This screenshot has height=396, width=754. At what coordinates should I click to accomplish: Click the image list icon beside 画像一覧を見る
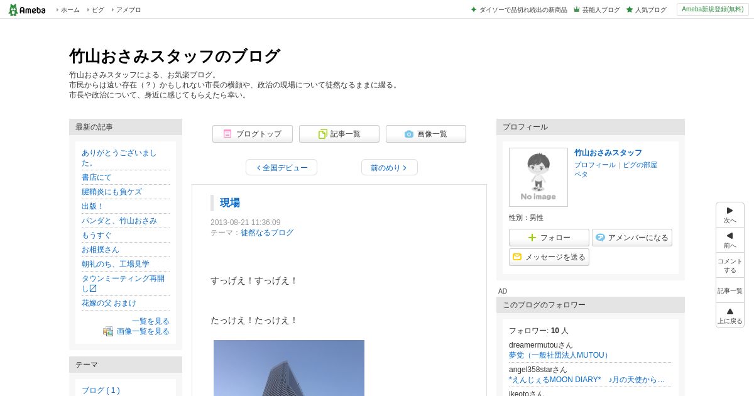[108, 331]
